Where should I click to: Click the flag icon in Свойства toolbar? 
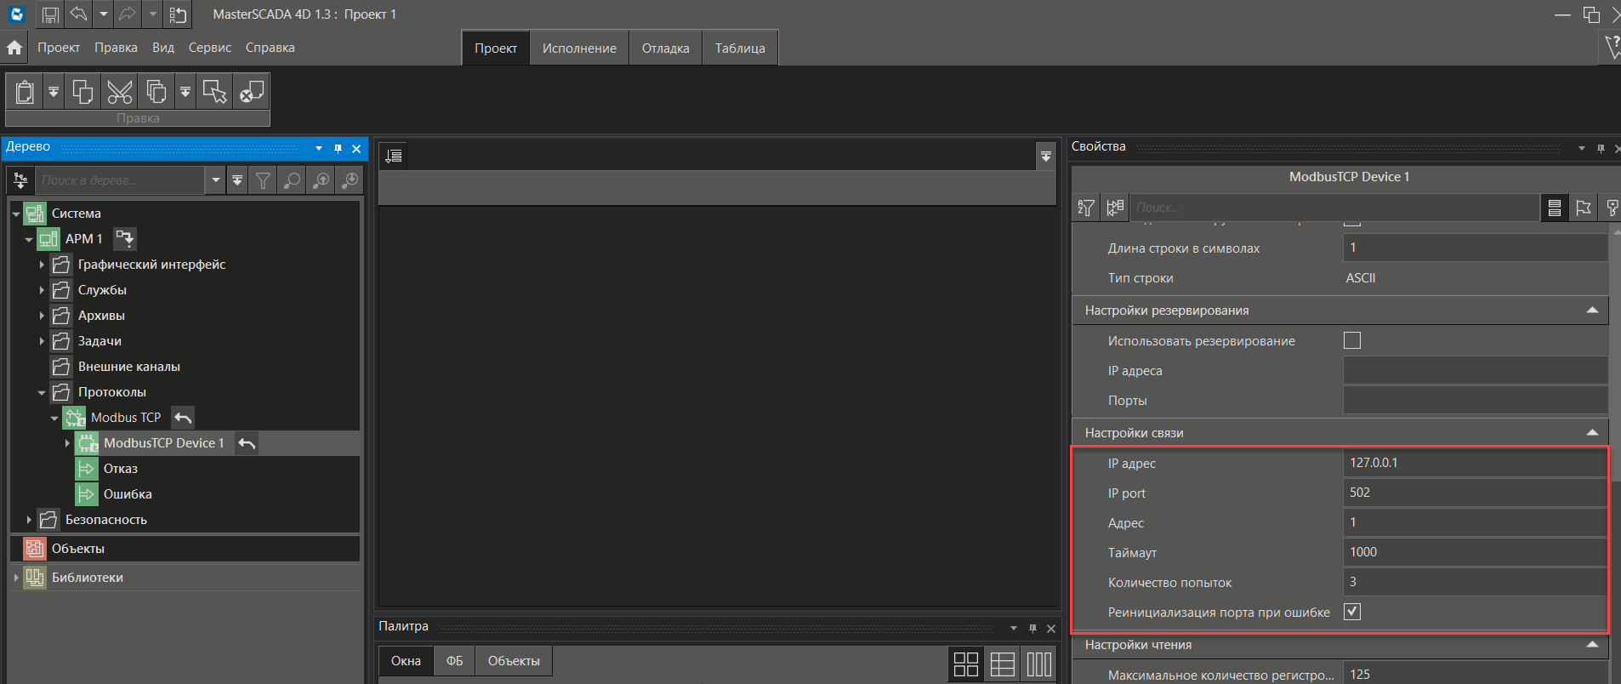[x=1584, y=208]
